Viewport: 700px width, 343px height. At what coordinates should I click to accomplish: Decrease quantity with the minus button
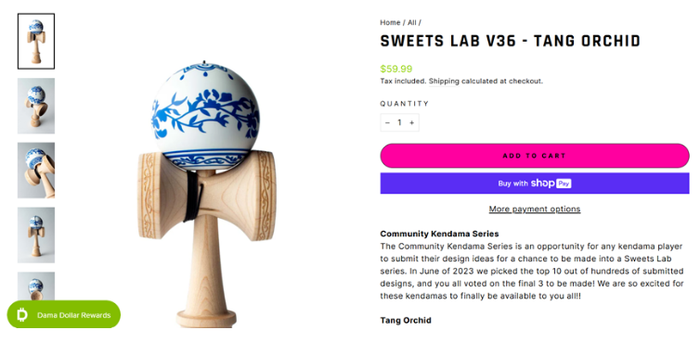click(387, 122)
